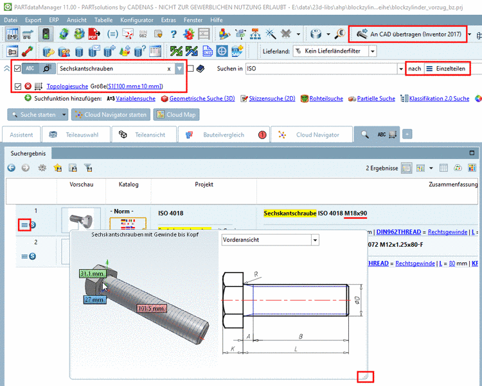The height and width of the screenshot is (386, 482).
Task: Click the BMP preview icon in toolbar
Action: pos(12,34)
